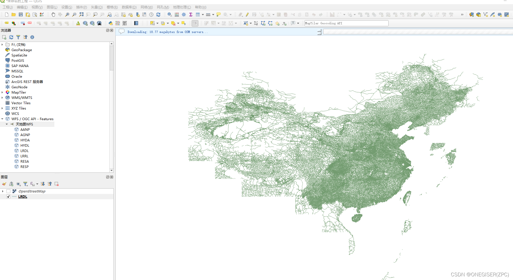The height and width of the screenshot is (280, 513).
Task: Expand the WMS/WMTS browser node
Action: tap(2, 98)
